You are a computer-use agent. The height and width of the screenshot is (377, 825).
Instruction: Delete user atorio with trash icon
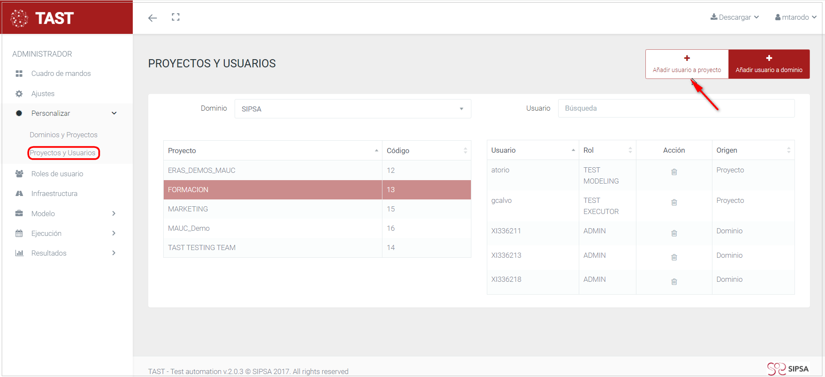674,172
